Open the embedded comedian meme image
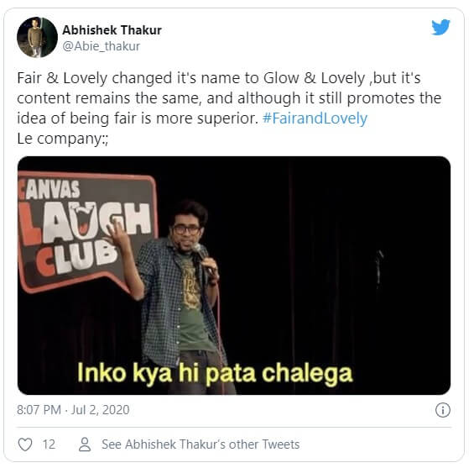Screen dimensions: 474x468 [x=234, y=275]
